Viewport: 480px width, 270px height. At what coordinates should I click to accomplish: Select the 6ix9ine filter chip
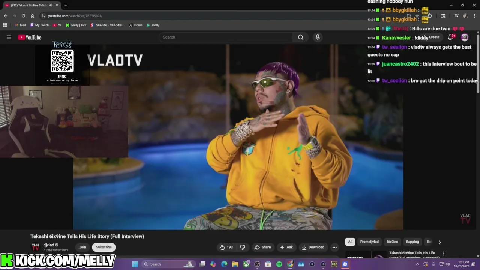pos(392,242)
